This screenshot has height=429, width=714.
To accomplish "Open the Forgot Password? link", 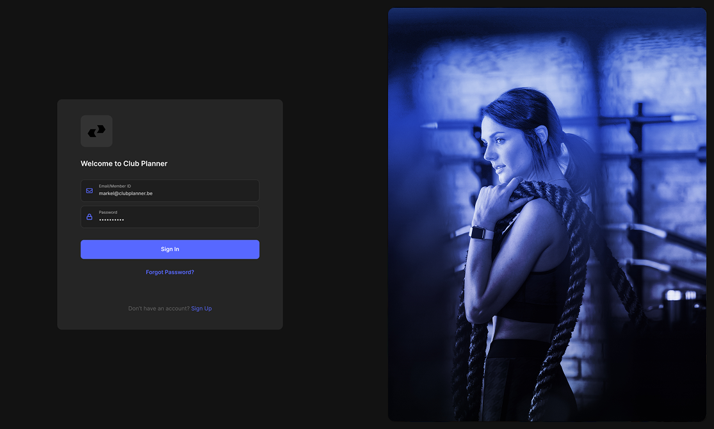I will [x=170, y=272].
